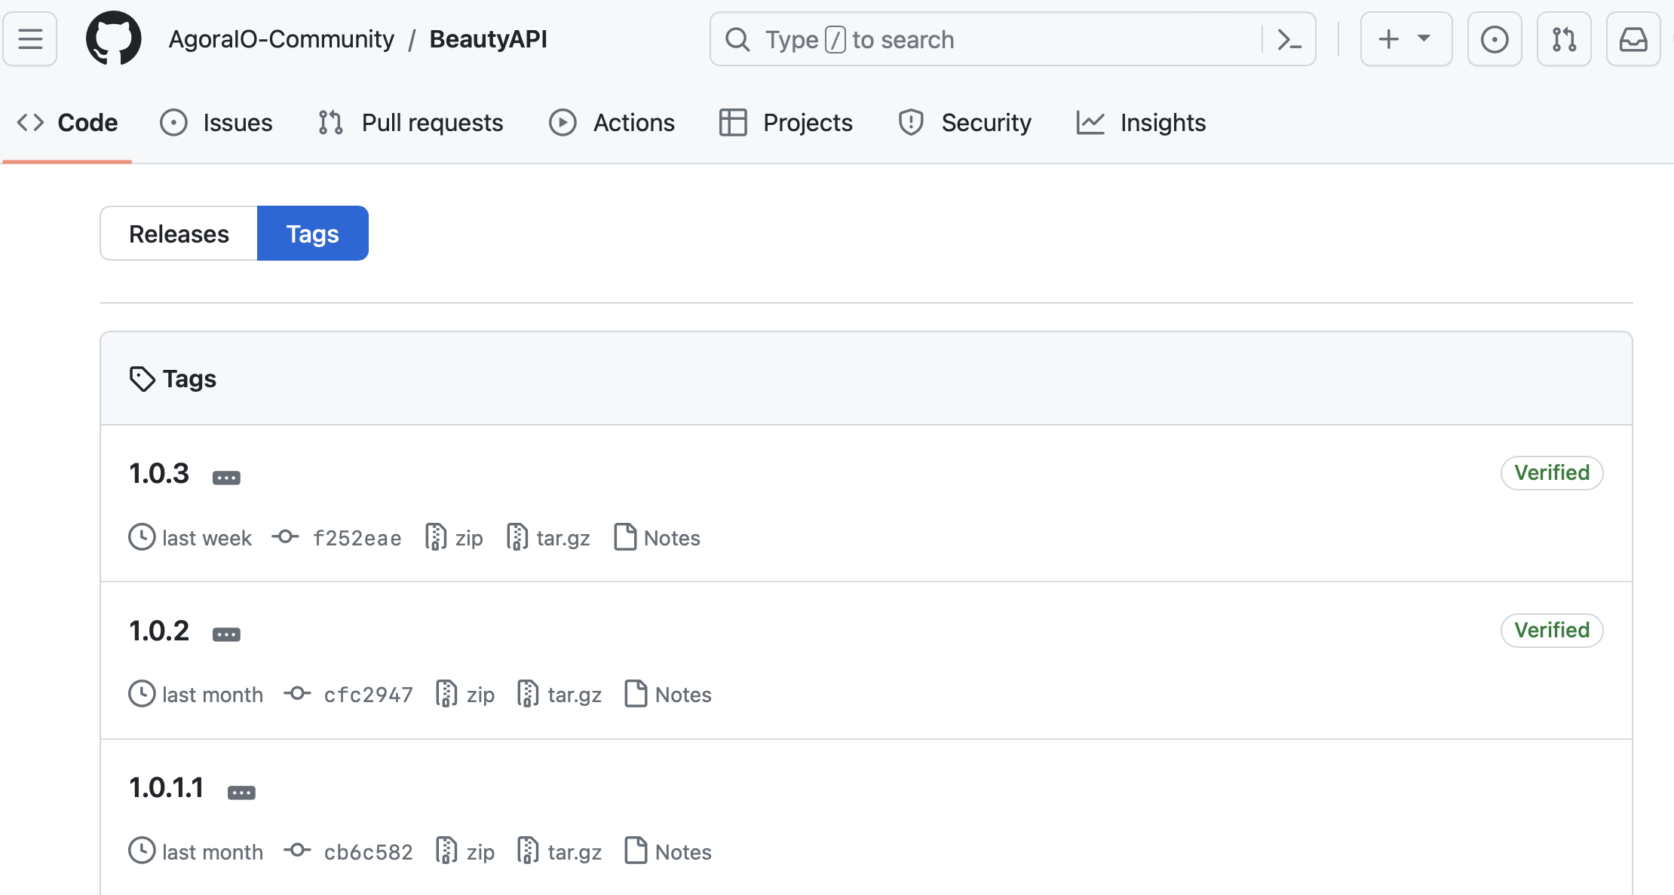Viewport: 1674px width, 895px height.
Task: Switch to the Code tab
Action: coord(67,123)
